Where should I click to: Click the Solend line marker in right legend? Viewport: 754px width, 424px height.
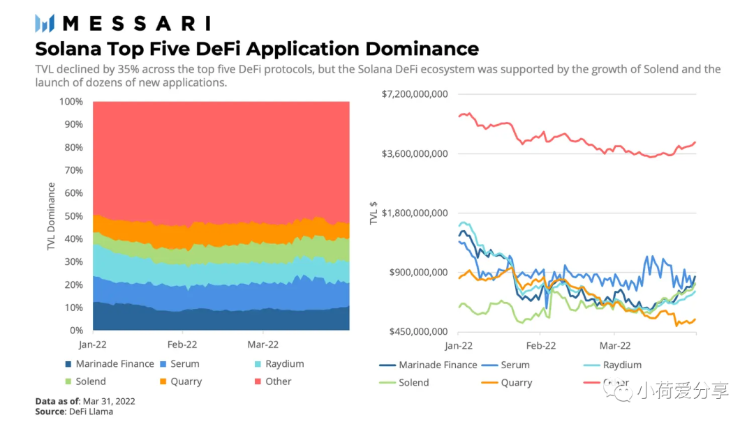point(387,383)
